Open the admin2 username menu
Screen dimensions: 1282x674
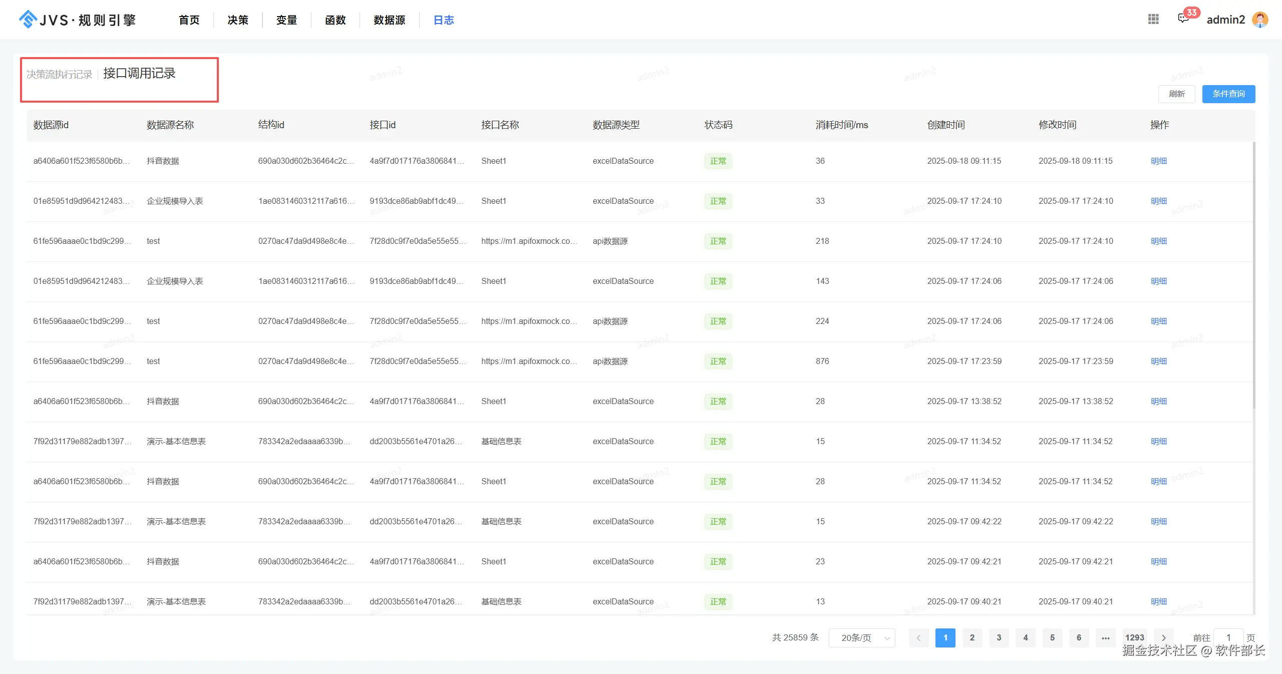pos(1225,20)
